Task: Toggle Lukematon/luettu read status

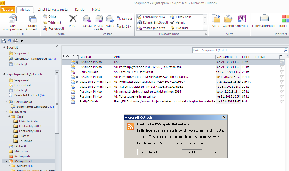Action: pyautogui.click(x=265, y=21)
